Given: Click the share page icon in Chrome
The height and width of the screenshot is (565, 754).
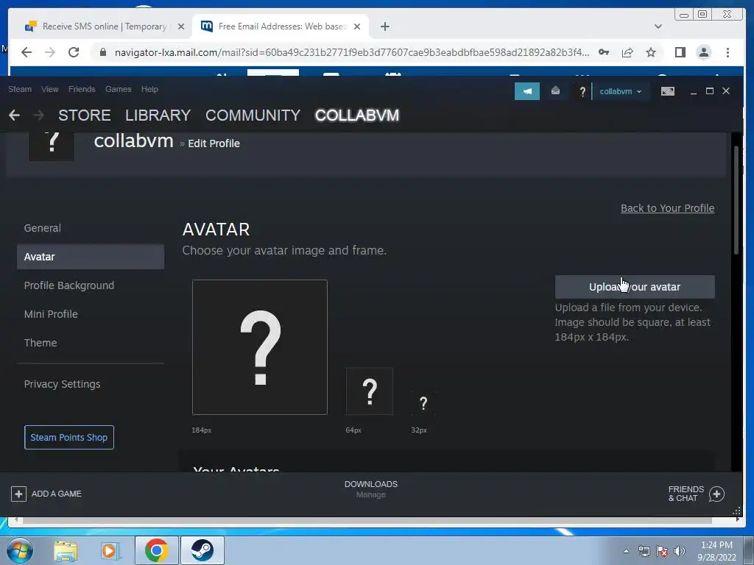Looking at the screenshot, I should click(x=627, y=52).
